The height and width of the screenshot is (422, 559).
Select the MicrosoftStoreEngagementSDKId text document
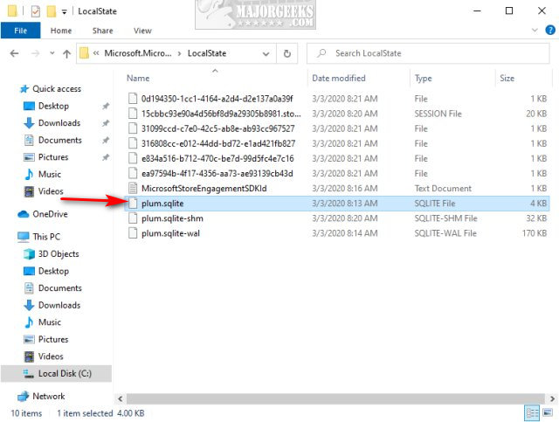(337, 189)
